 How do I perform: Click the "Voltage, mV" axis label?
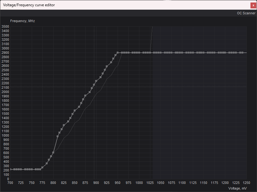237,188
